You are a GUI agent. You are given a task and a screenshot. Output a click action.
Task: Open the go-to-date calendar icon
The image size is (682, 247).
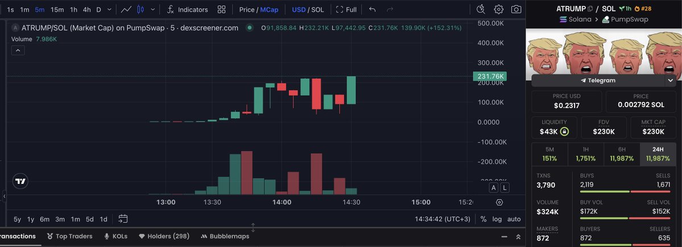pos(123,219)
